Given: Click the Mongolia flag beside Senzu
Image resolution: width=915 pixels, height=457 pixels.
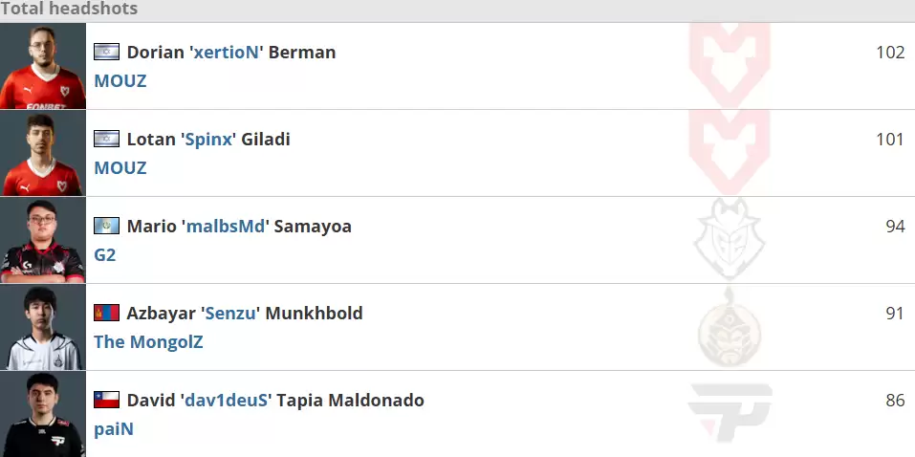Looking at the screenshot, I should click(106, 314).
